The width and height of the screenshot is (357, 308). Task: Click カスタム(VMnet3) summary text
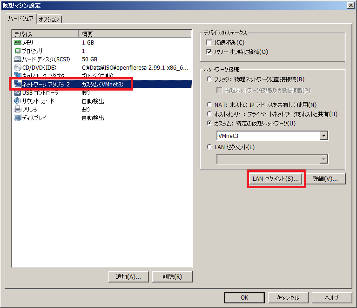tap(103, 85)
